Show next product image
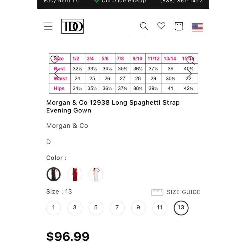This screenshot has height=247, width=247. coord(190,73)
